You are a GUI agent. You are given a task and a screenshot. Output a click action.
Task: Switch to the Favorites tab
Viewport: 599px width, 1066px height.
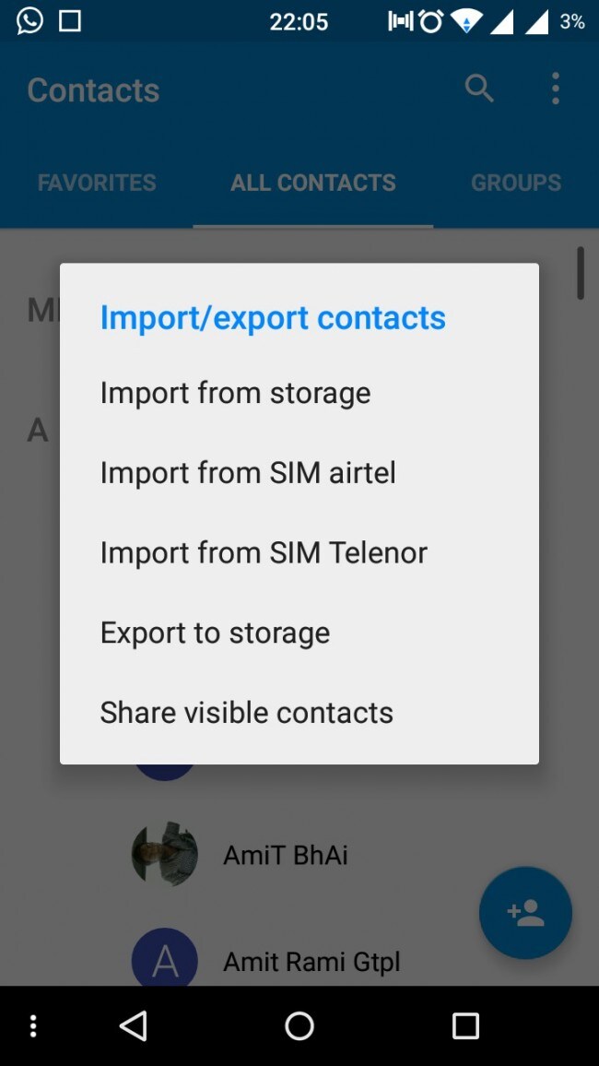(97, 183)
